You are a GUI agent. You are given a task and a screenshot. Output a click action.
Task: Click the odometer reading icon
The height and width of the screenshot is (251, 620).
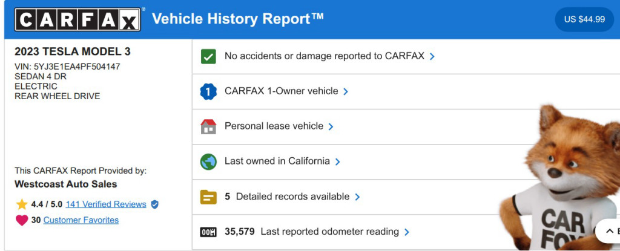click(x=208, y=232)
